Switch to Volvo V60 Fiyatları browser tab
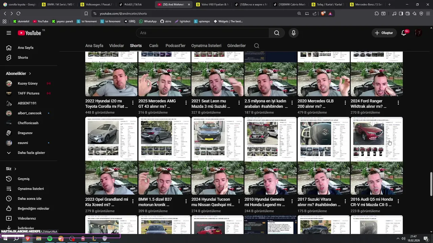Viewport: 433px width, 243px height. click(212, 4)
